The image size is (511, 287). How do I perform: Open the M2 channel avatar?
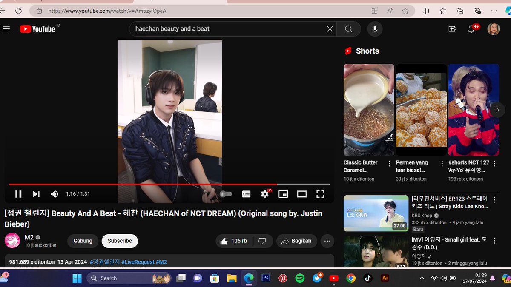[x=12, y=241]
